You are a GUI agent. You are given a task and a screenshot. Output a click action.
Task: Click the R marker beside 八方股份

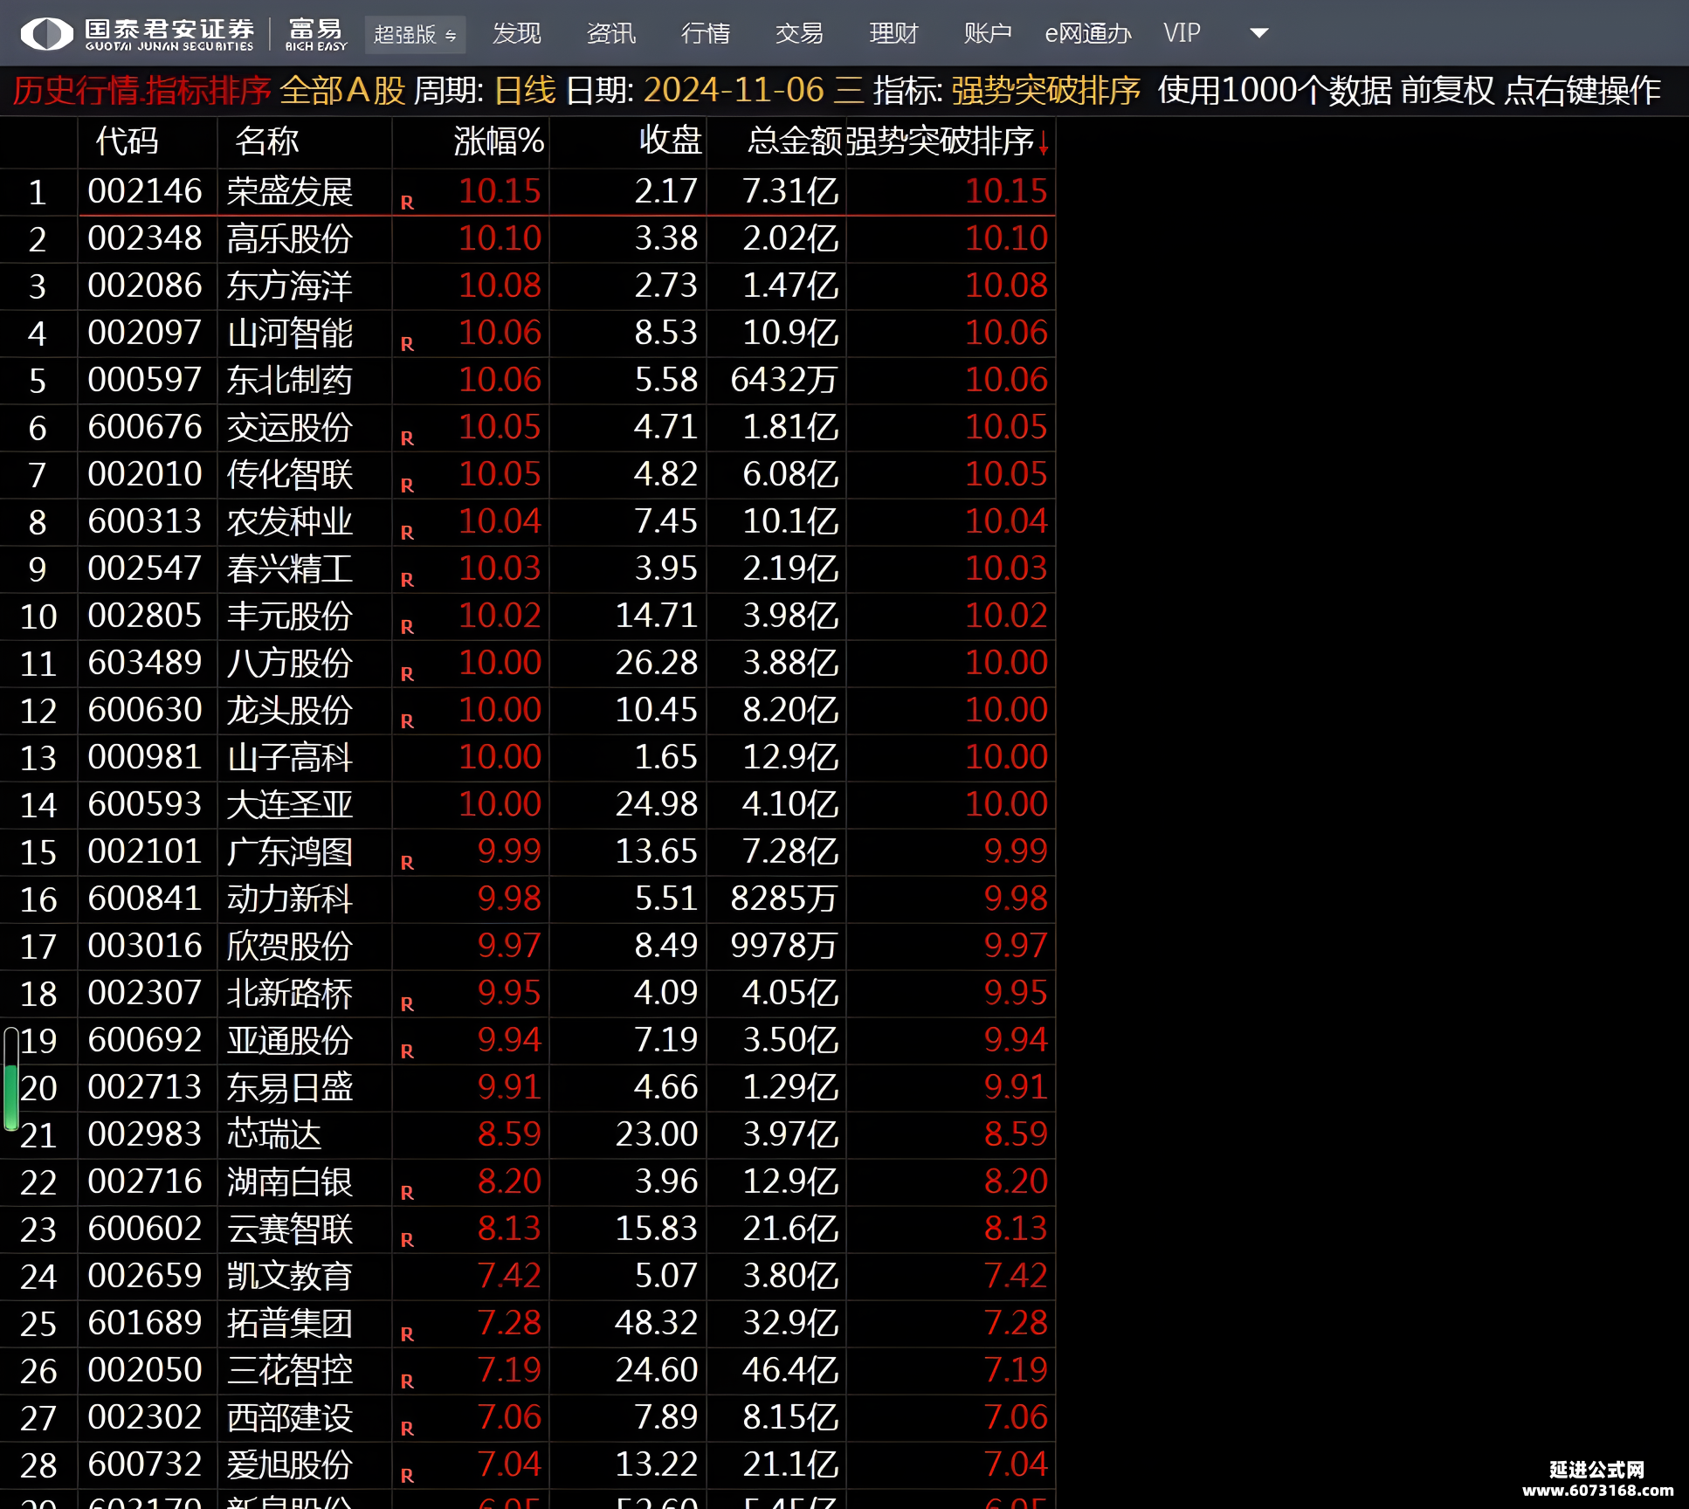(x=407, y=674)
